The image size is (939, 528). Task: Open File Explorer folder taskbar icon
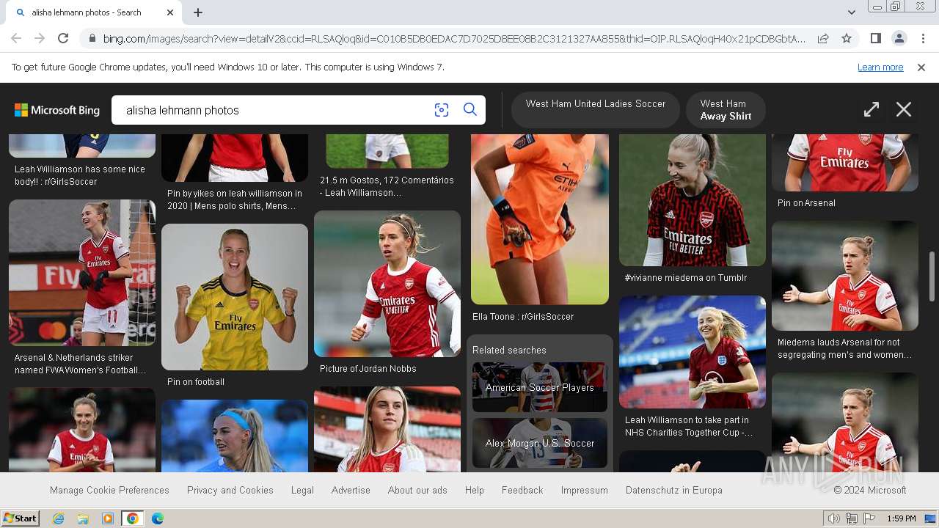pos(83,518)
